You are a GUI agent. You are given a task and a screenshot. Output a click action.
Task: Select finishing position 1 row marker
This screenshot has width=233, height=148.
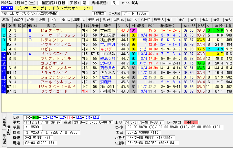4,30
